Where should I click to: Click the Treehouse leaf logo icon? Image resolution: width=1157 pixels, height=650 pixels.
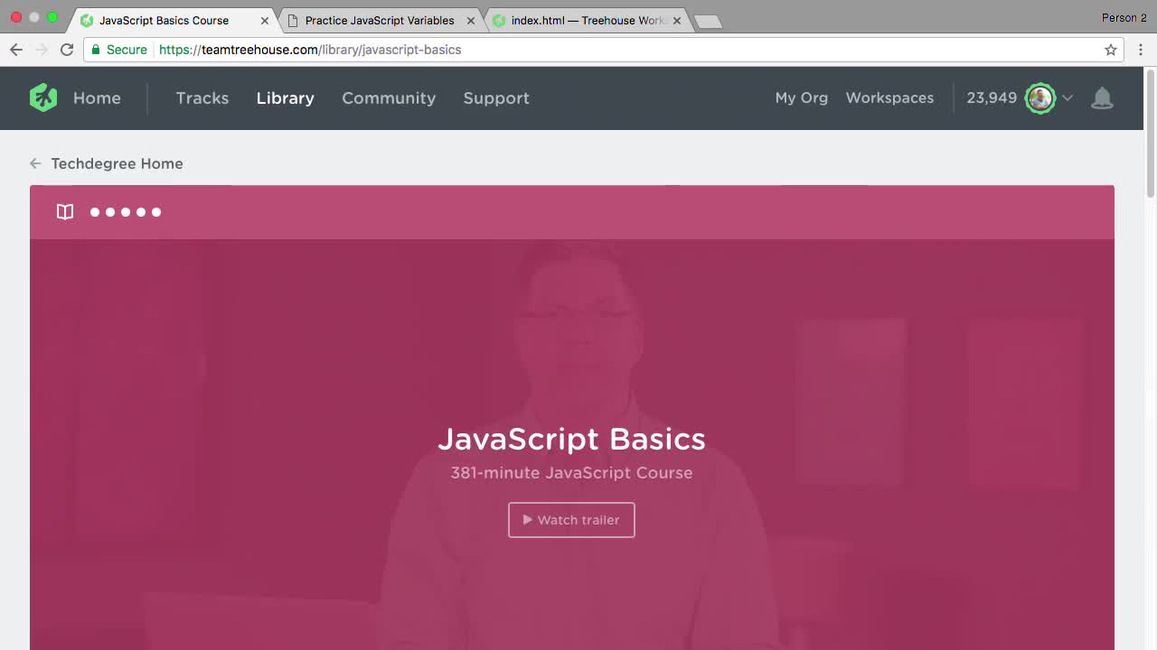[42, 97]
